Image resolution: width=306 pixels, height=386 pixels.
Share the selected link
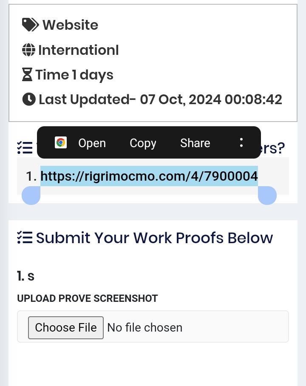195,143
